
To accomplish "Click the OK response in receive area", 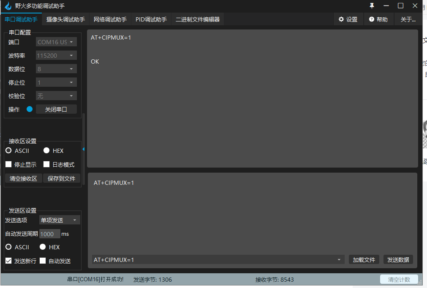I will coord(95,61).
